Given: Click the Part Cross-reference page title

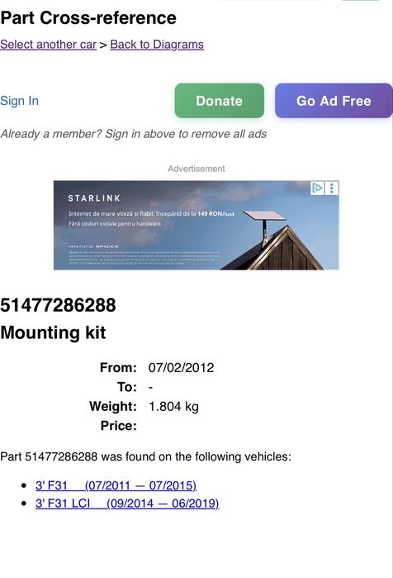Looking at the screenshot, I should point(88,17).
